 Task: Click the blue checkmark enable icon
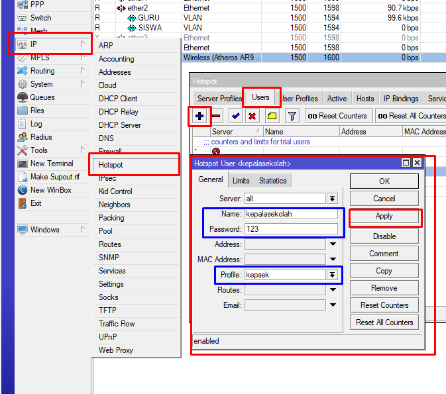(x=235, y=116)
